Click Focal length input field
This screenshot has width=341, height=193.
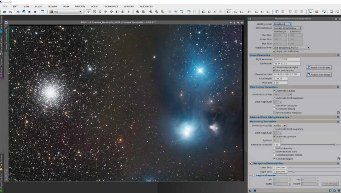[x=280, y=79]
